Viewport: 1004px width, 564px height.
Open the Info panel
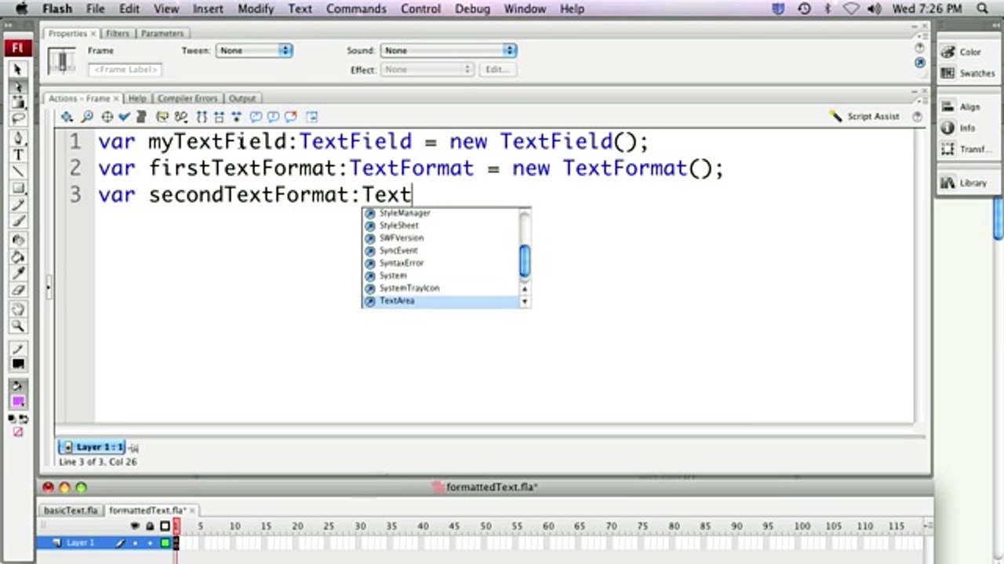(x=959, y=128)
